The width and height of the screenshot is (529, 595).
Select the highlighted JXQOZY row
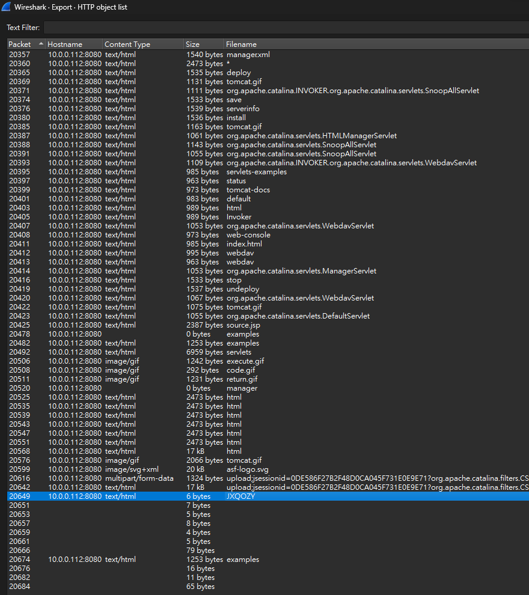[x=268, y=496]
